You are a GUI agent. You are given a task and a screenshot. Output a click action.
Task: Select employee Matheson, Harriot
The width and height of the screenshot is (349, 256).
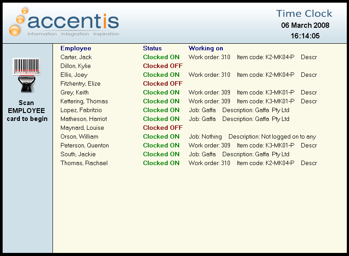point(83,119)
